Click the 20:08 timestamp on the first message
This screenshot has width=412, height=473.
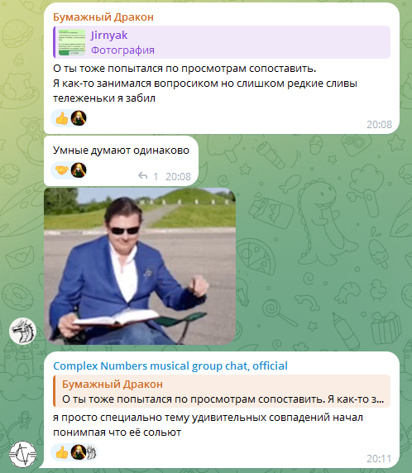(x=379, y=124)
